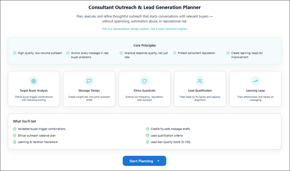
Task: Click description 'Filter leads by fit signals'
Action: (200, 98)
